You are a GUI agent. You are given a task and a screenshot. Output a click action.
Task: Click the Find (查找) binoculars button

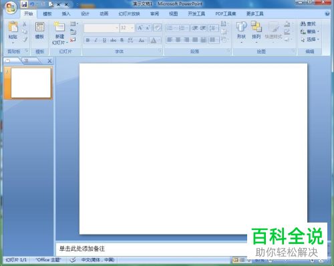[308, 24]
